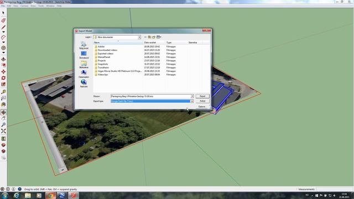Open the Export type dropdown

[x=192, y=101]
